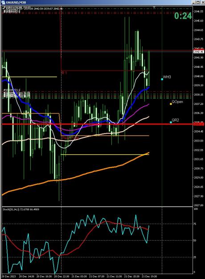This screenshot has height=279, width=205.
Task: Click the 21 Dec 15:00 time label
Action: pos(132,276)
